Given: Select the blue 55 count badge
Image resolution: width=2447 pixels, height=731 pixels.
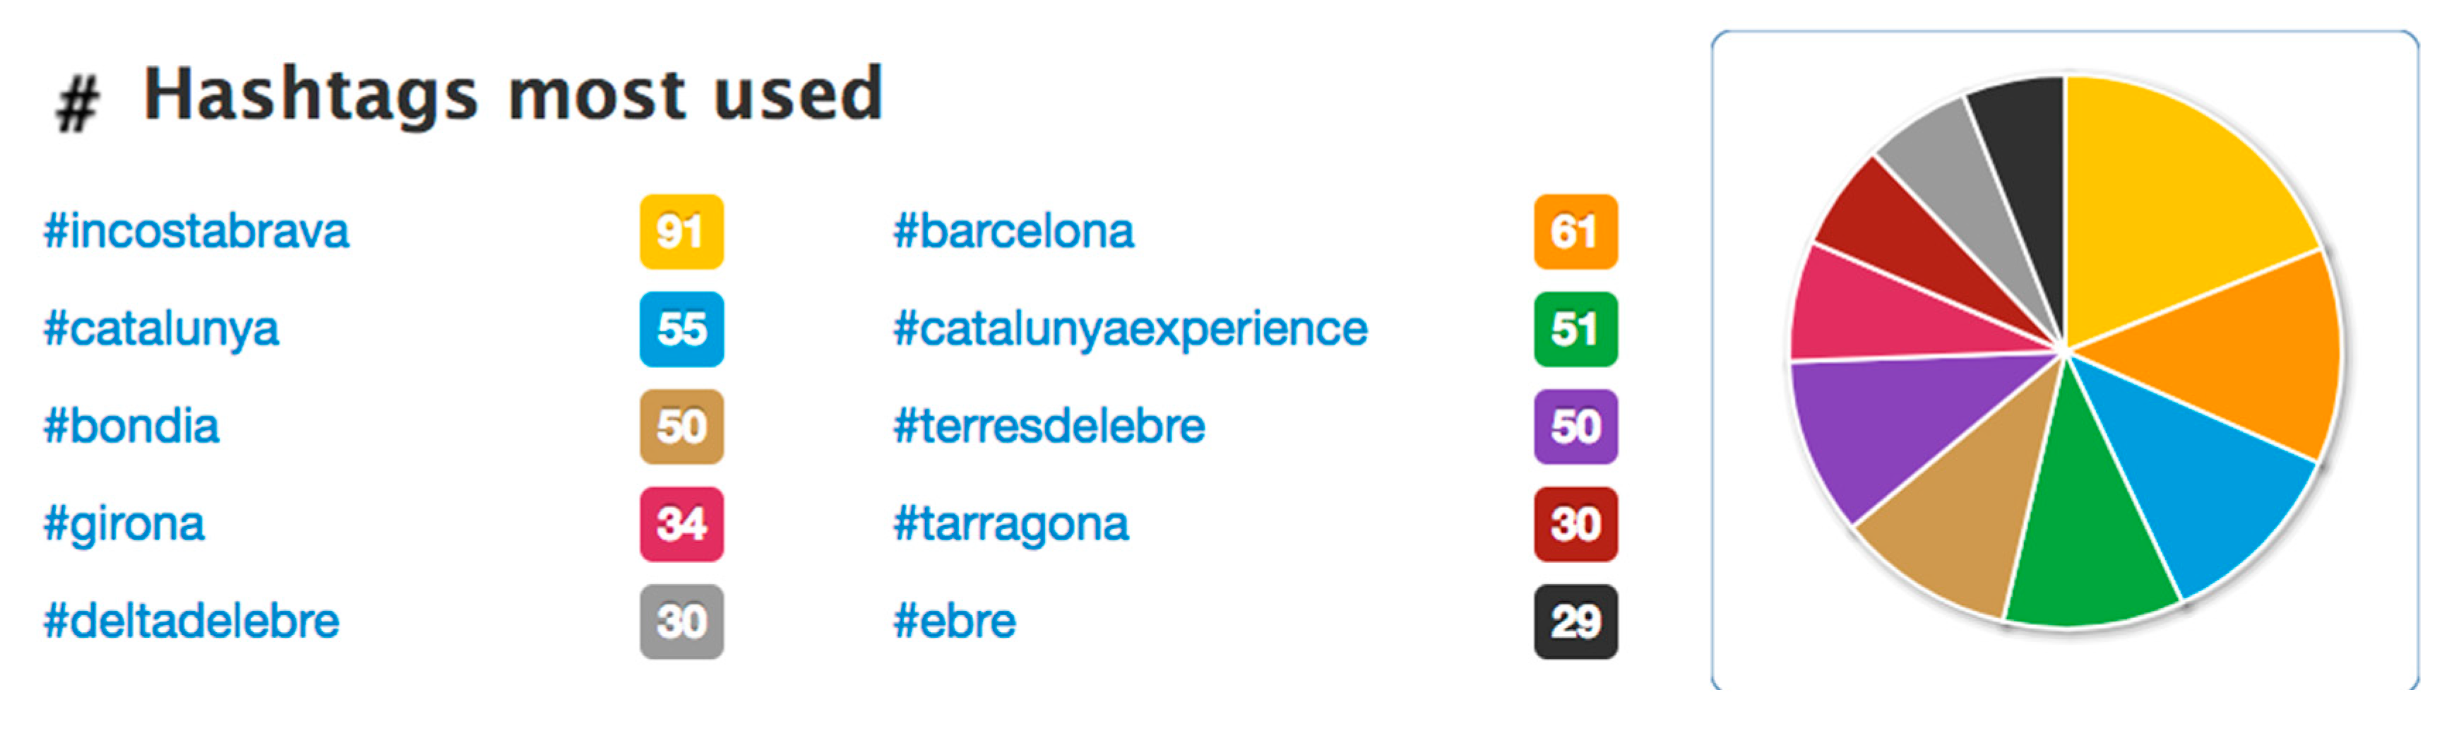Looking at the screenshot, I should (x=681, y=330).
